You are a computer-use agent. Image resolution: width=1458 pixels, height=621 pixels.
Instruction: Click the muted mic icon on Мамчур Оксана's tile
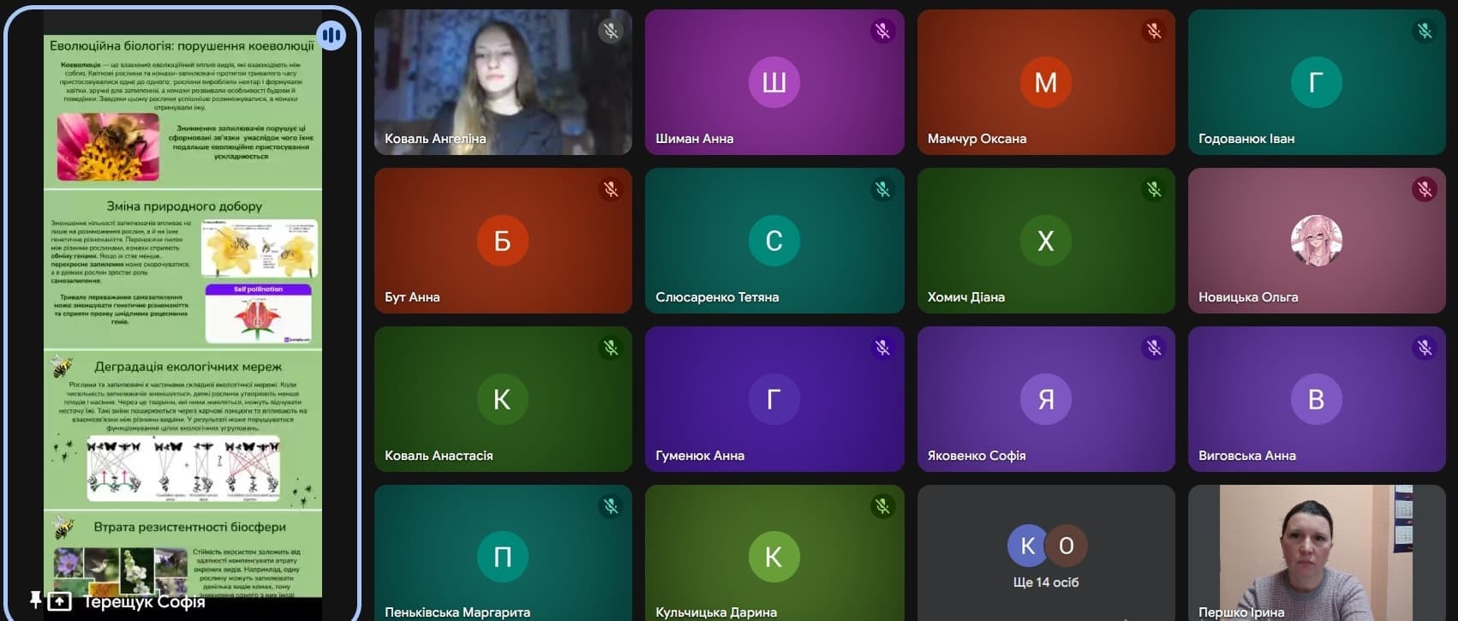(1154, 32)
